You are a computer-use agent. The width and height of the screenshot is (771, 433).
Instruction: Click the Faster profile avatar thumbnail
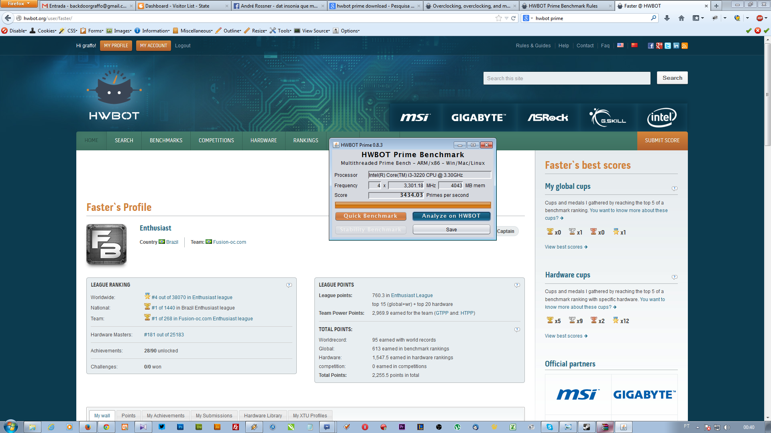tap(106, 244)
